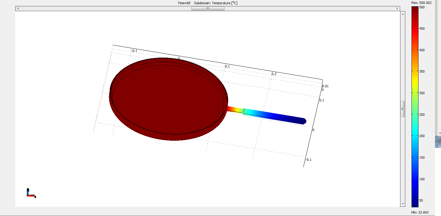The image size is (441, 216).
Task: Click the 0.2 axis grid label
Action: tap(274, 74)
